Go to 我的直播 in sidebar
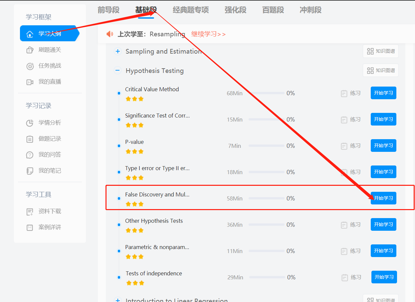 pyautogui.click(x=50, y=82)
